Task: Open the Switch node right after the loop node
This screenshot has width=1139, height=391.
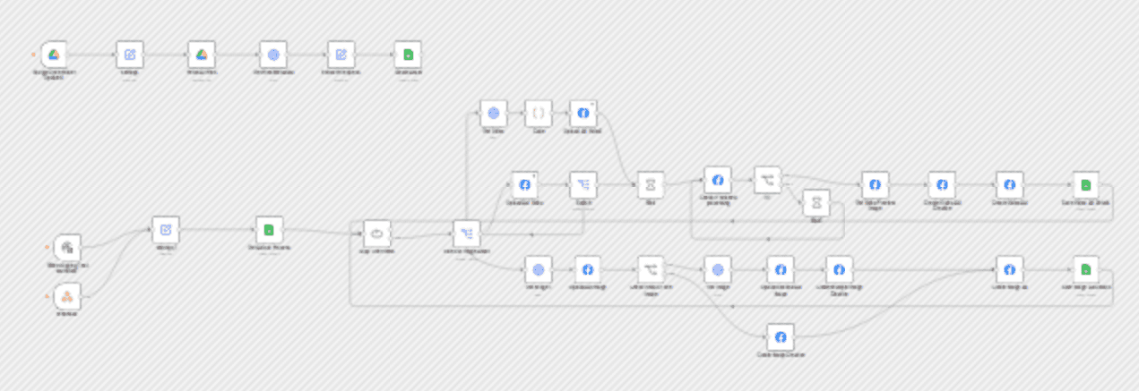Action: tap(467, 234)
